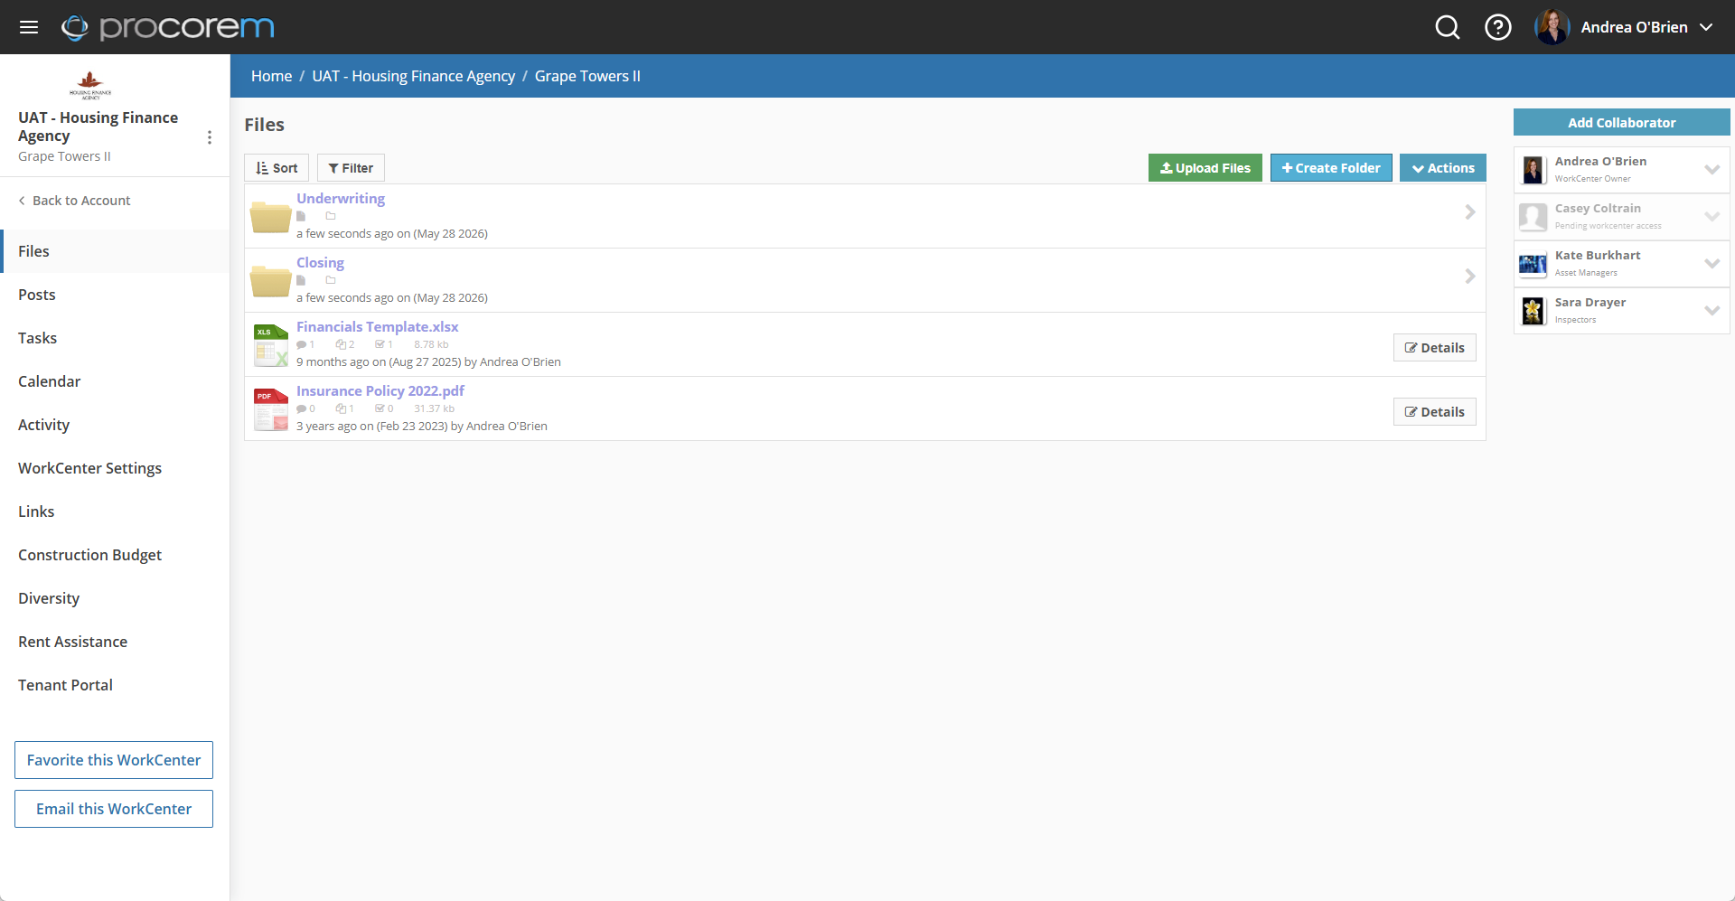Click tasks icon on Financials Template.xlsx
Viewport: 1735px width, 901px height.
[x=380, y=344]
